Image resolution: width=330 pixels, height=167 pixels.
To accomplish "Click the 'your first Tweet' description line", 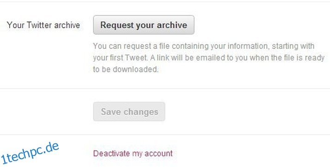I will pos(209,58).
